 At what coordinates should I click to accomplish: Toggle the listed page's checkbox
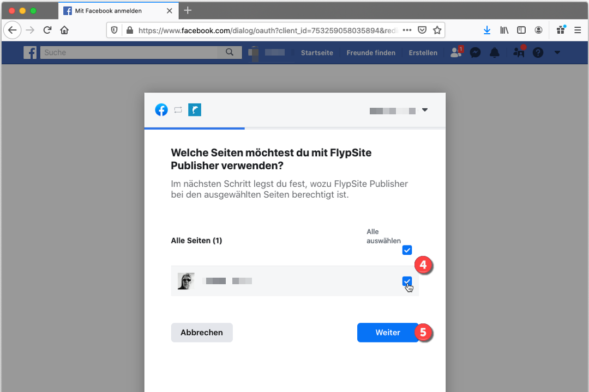pyautogui.click(x=407, y=281)
